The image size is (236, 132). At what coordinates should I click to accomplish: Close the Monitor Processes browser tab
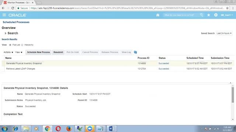click(33, 3)
